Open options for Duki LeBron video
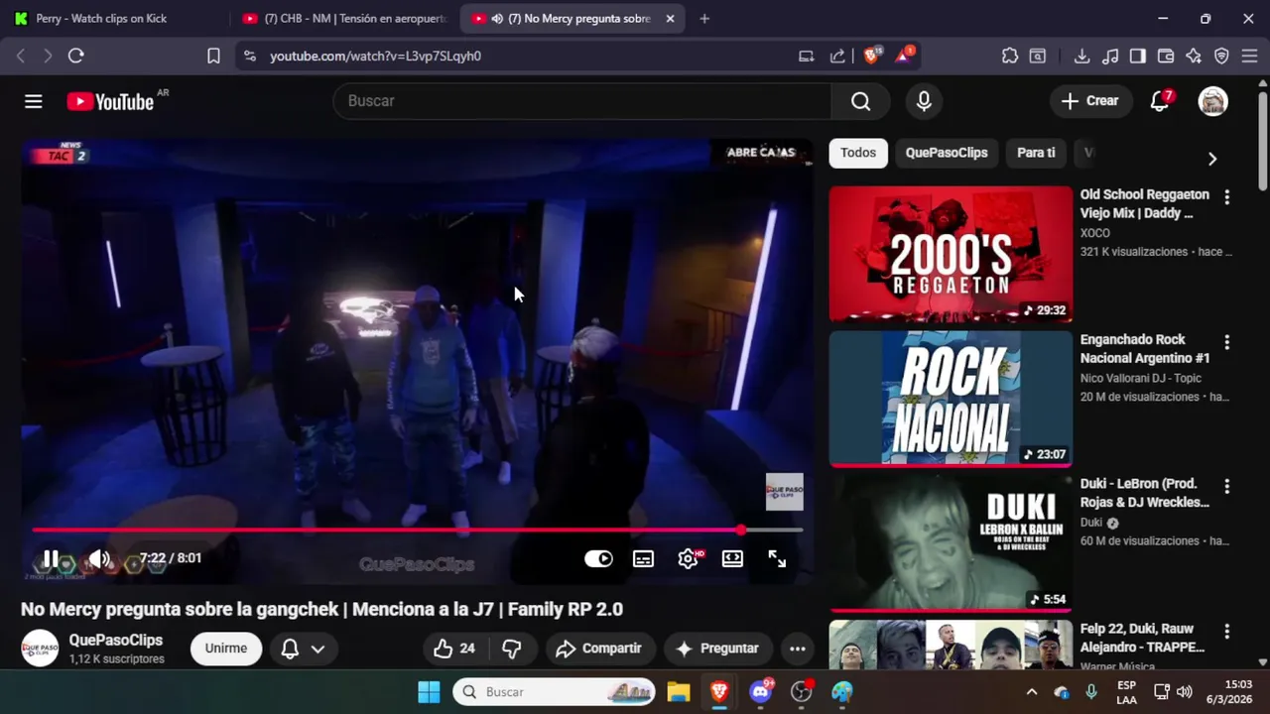 pos(1227,487)
